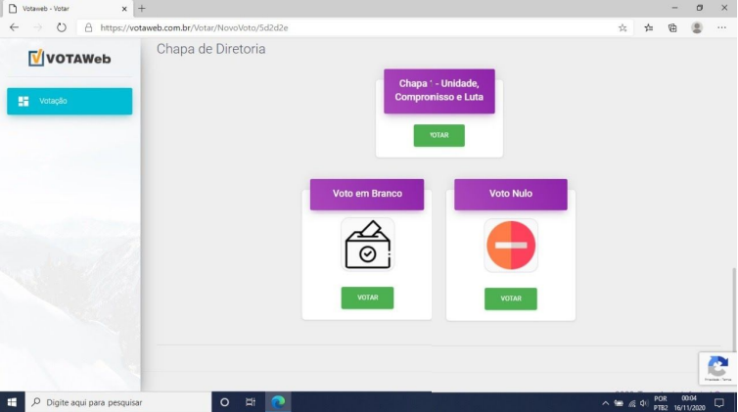Image resolution: width=738 pixels, height=412 pixels.
Task: Click VOTAR under Chapa Unidade, Compromisso e Luta
Action: [438, 136]
